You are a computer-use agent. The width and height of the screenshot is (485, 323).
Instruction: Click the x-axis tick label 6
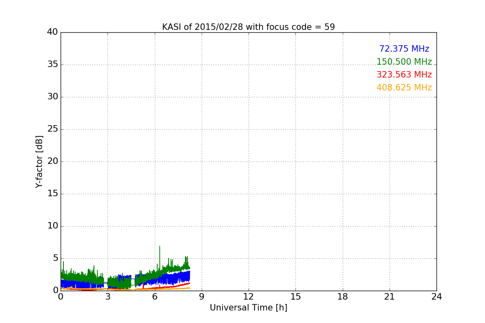coord(155,297)
